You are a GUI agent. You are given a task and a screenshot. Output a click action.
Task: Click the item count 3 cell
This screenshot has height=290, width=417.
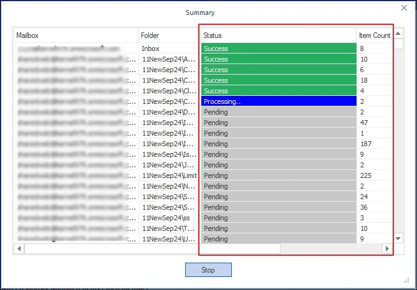[375, 218]
